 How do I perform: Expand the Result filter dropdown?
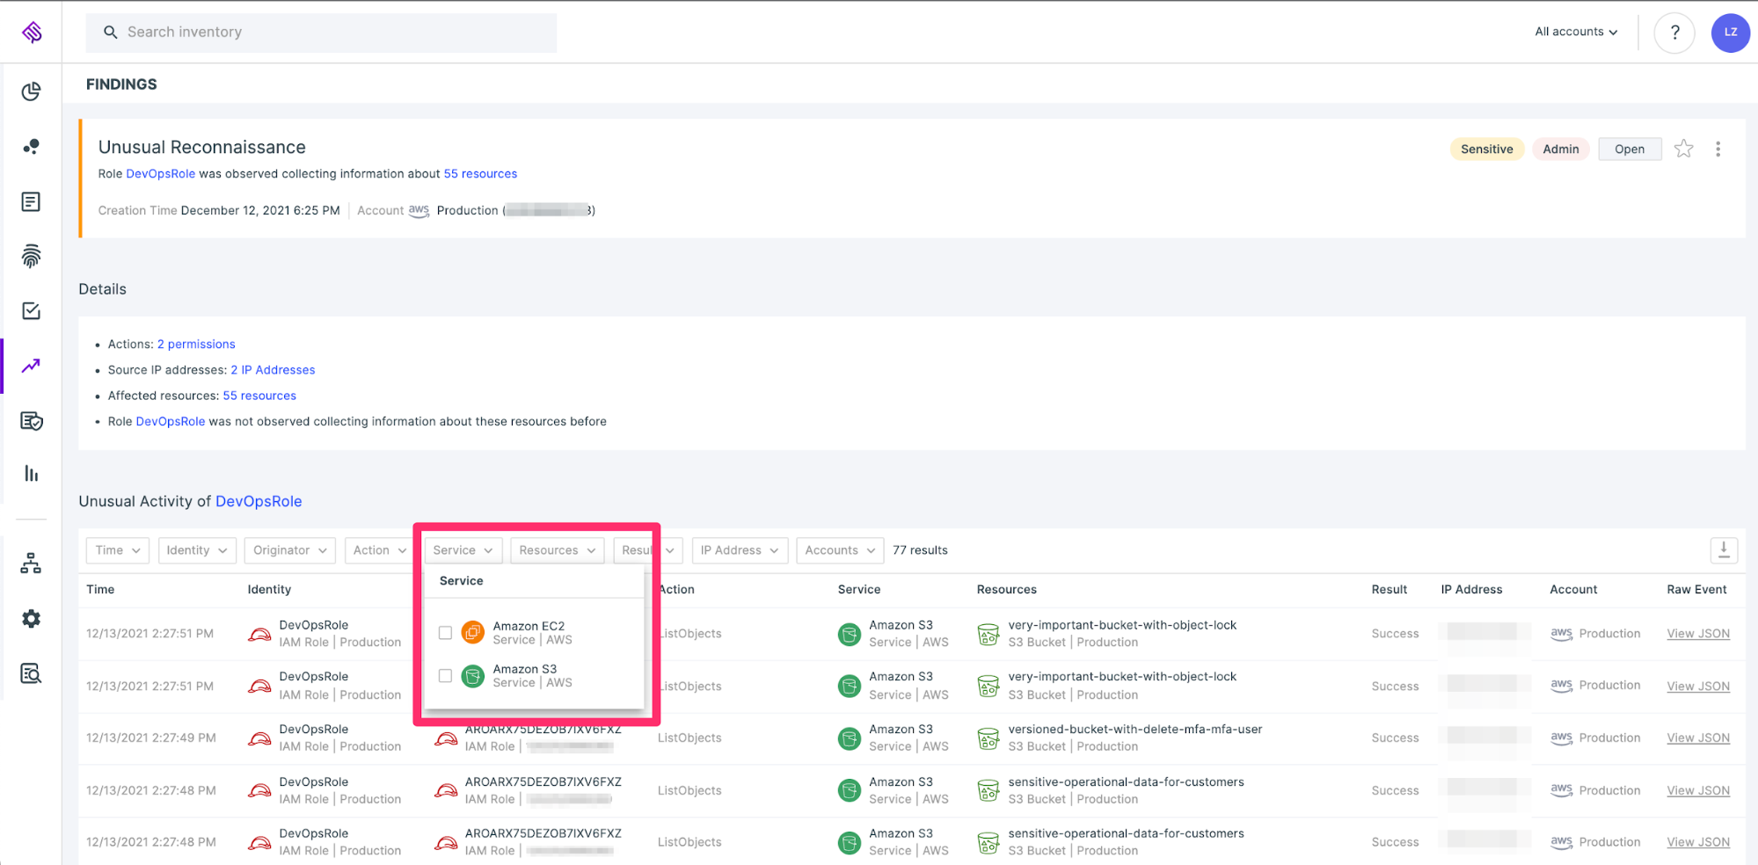[647, 550]
